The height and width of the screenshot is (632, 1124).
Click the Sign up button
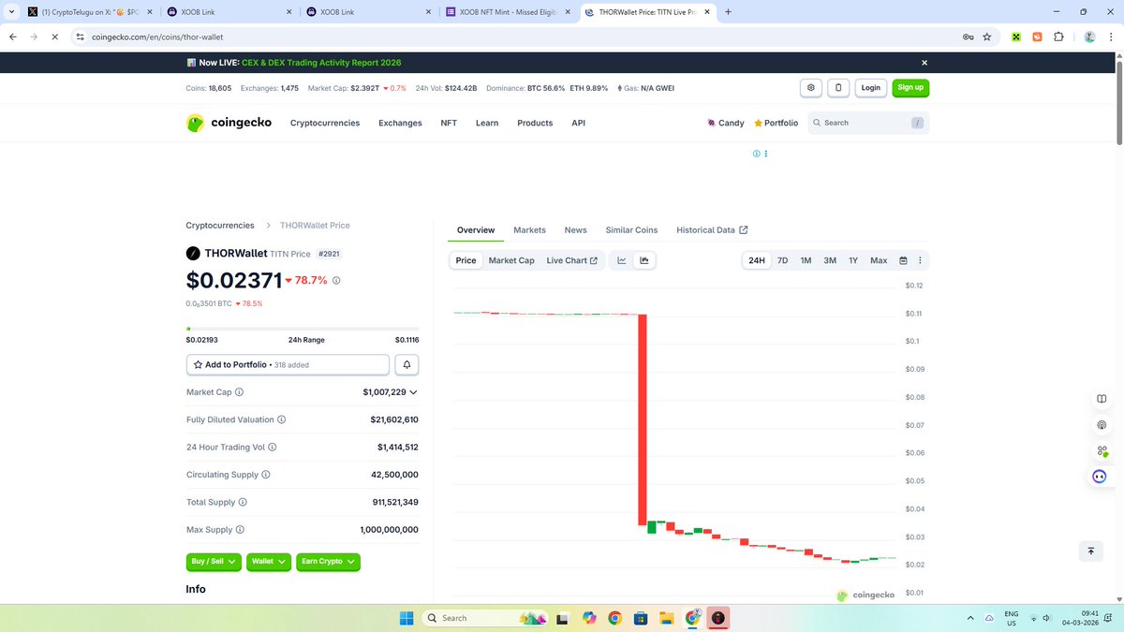[x=910, y=88]
